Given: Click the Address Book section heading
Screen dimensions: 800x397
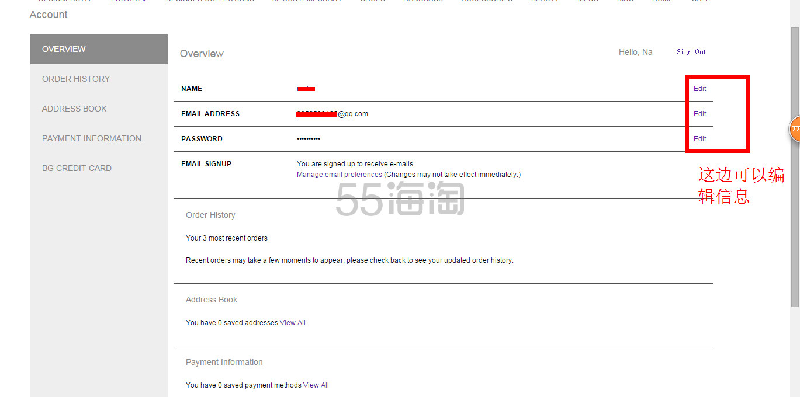Looking at the screenshot, I should [212, 300].
